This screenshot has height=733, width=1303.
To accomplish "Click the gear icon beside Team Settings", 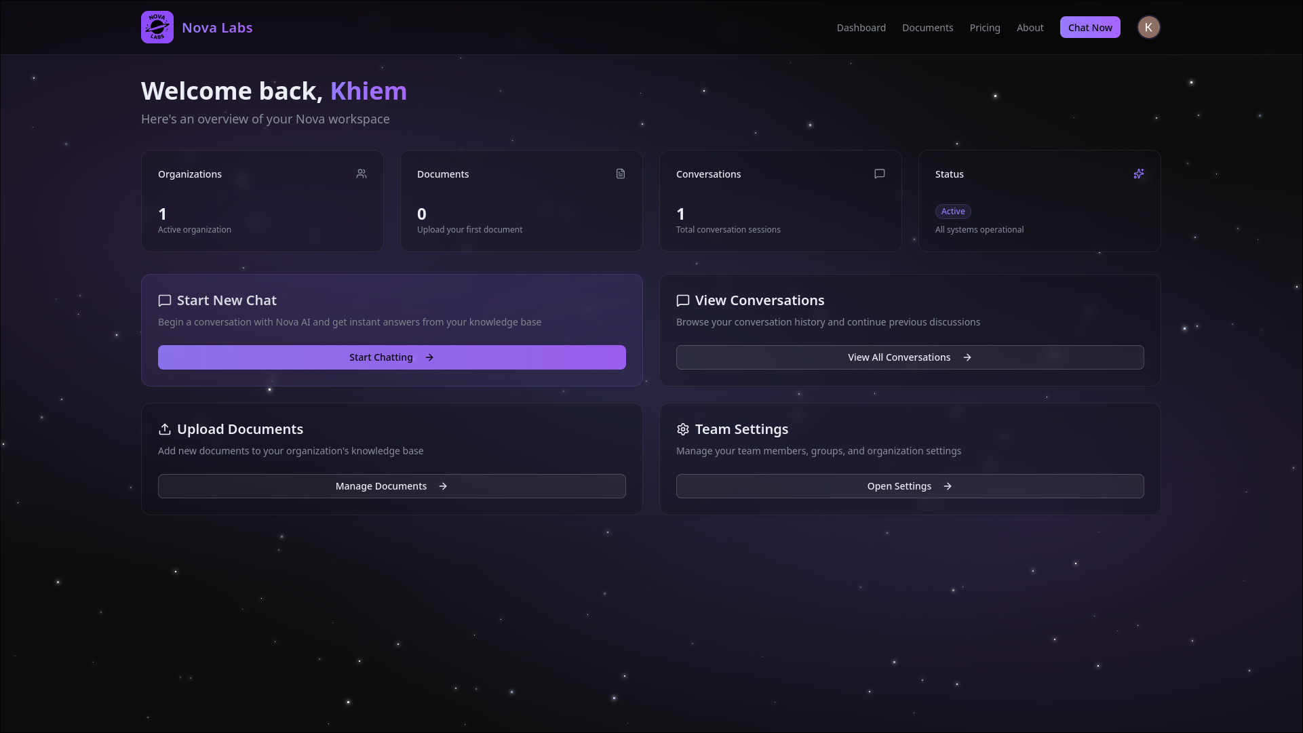I will coord(683,429).
